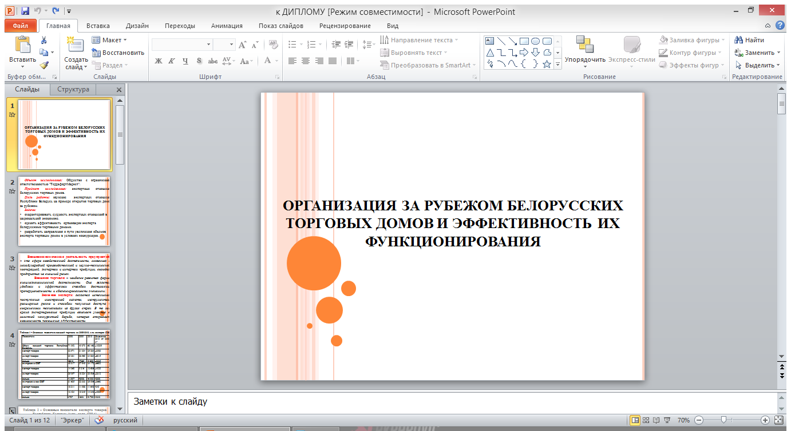The width and height of the screenshot is (791, 431).
Task: Switch to Структура outline pane tab
Action: point(73,89)
